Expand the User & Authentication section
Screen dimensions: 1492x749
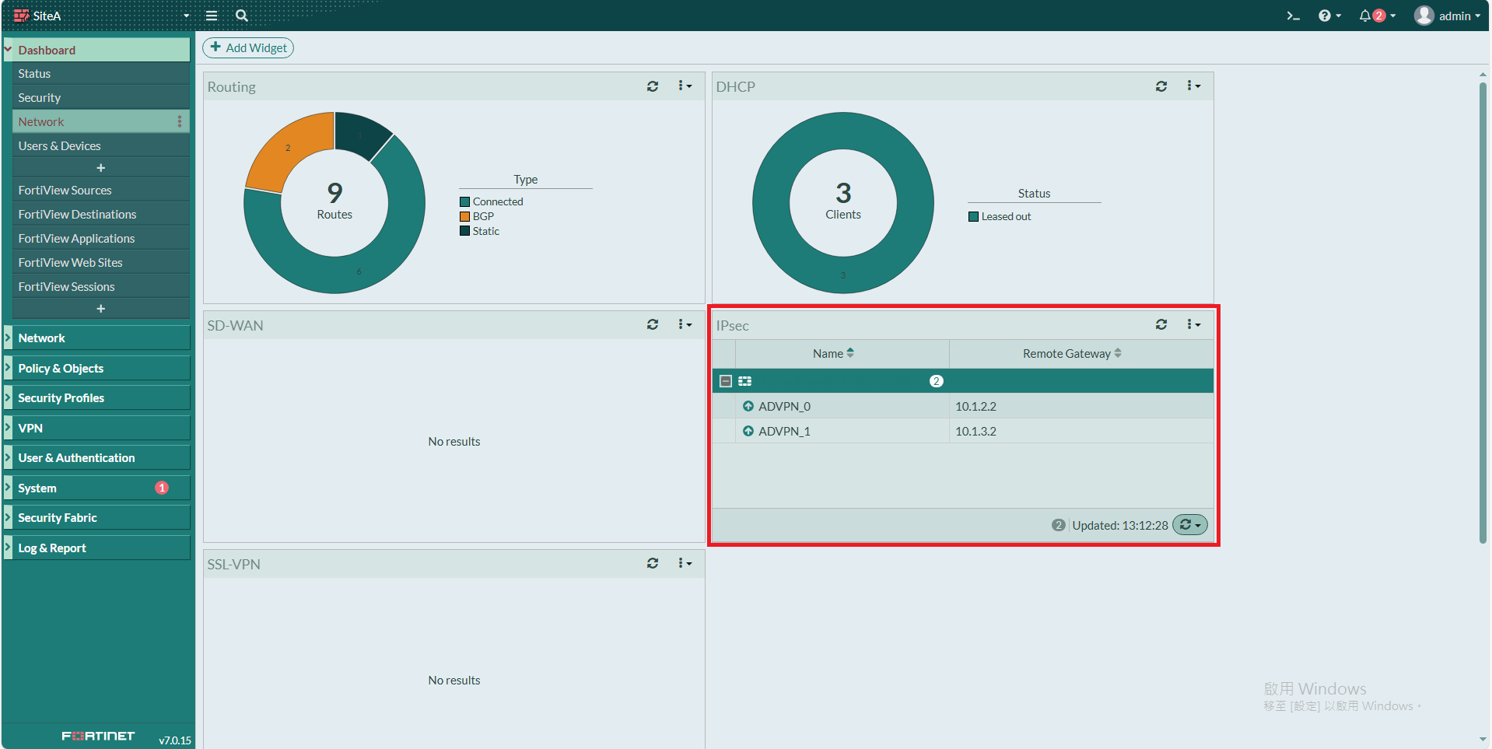pos(97,458)
